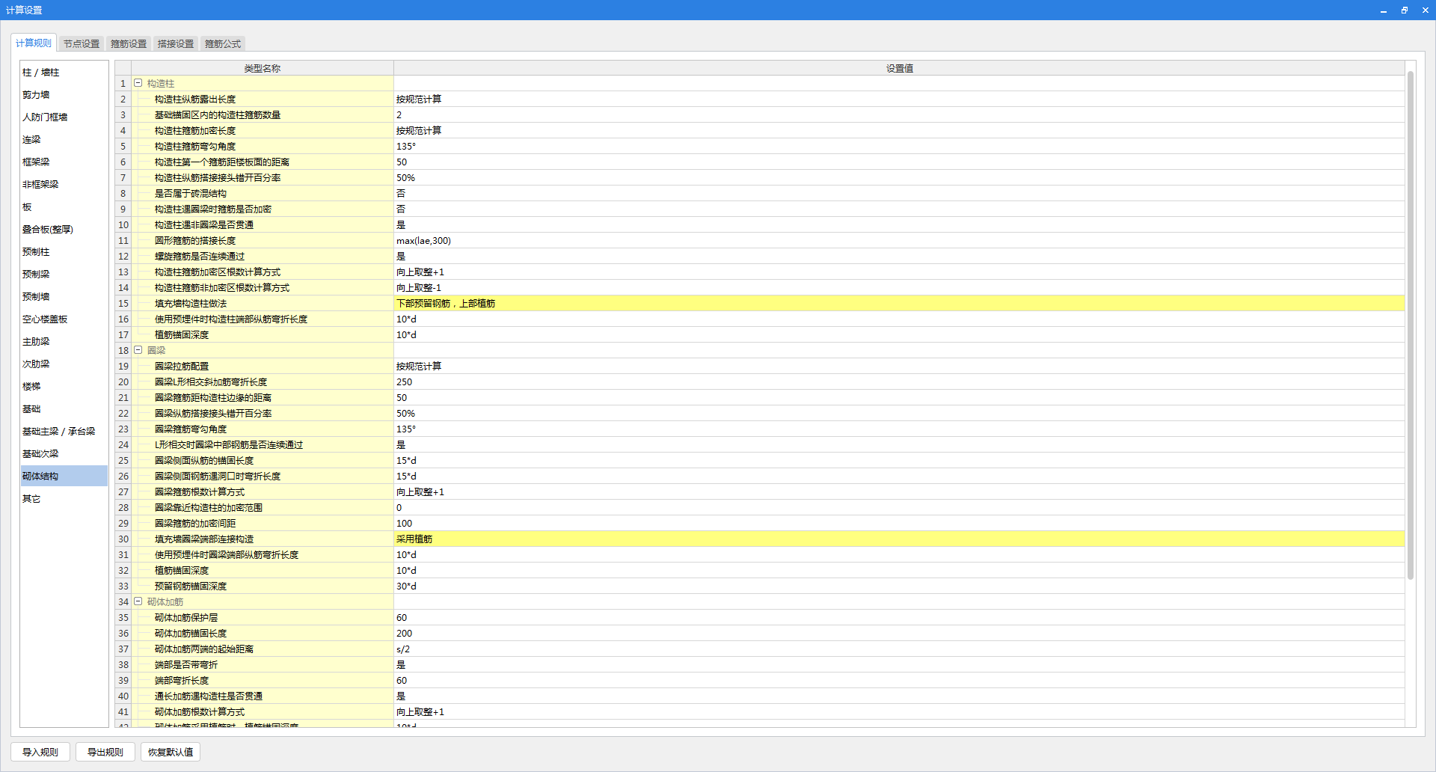
Task: Select 基础 in the category list
Action: click(64, 409)
